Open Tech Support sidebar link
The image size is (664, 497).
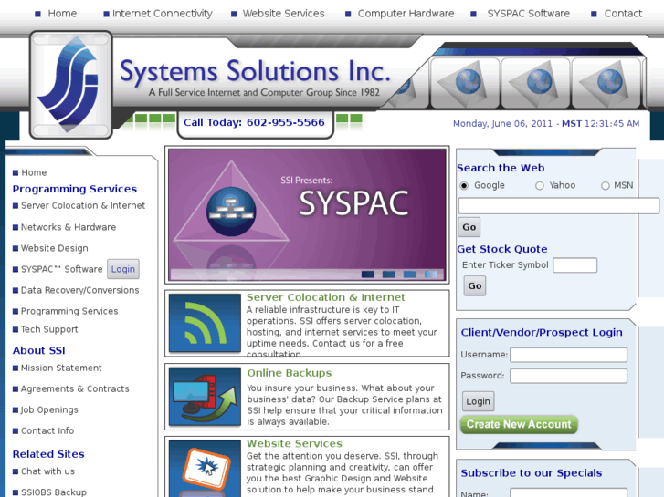(49, 329)
